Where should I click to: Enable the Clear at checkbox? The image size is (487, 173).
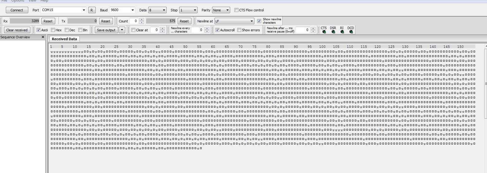point(133,30)
